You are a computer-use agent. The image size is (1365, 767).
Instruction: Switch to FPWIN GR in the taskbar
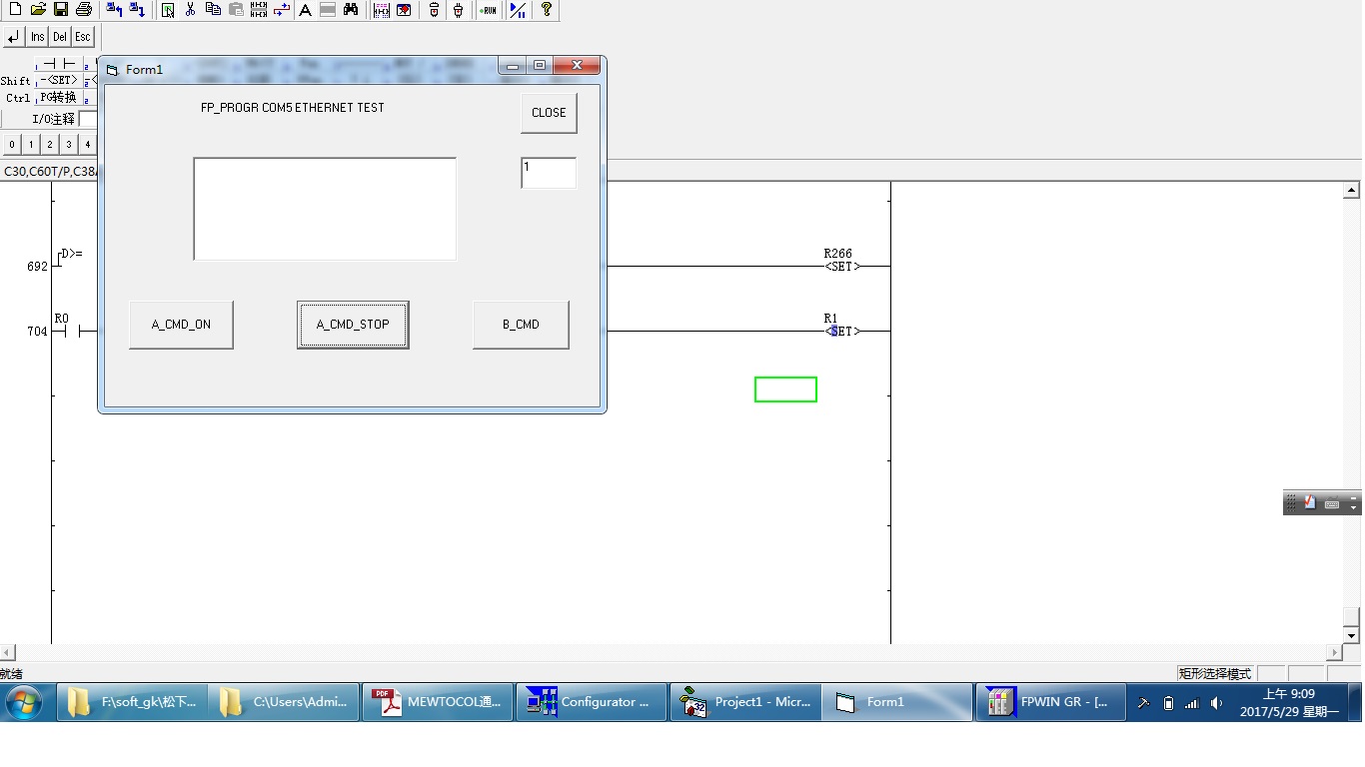(1050, 702)
